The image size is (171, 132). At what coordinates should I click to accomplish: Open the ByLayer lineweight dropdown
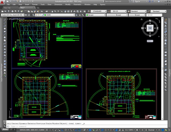tap(137, 15)
